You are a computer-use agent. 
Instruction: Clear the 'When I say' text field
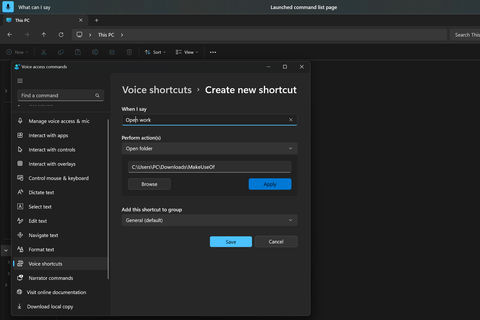(x=291, y=120)
